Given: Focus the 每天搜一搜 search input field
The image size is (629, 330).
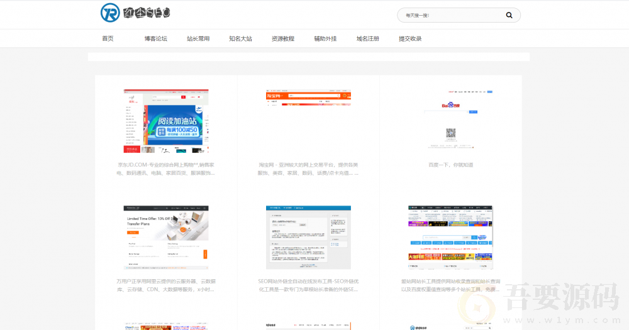Looking at the screenshot, I should coord(450,15).
